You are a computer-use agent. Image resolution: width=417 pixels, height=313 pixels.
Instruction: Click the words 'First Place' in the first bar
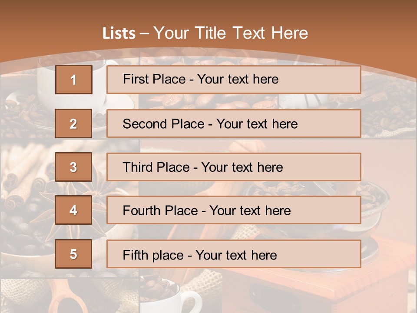click(x=154, y=79)
